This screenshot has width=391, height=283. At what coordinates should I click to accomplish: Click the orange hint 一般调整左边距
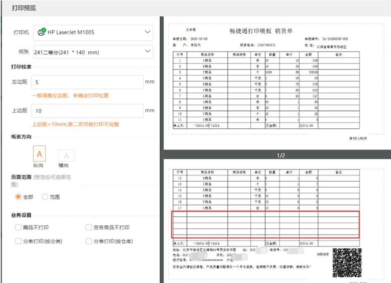coord(70,95)
